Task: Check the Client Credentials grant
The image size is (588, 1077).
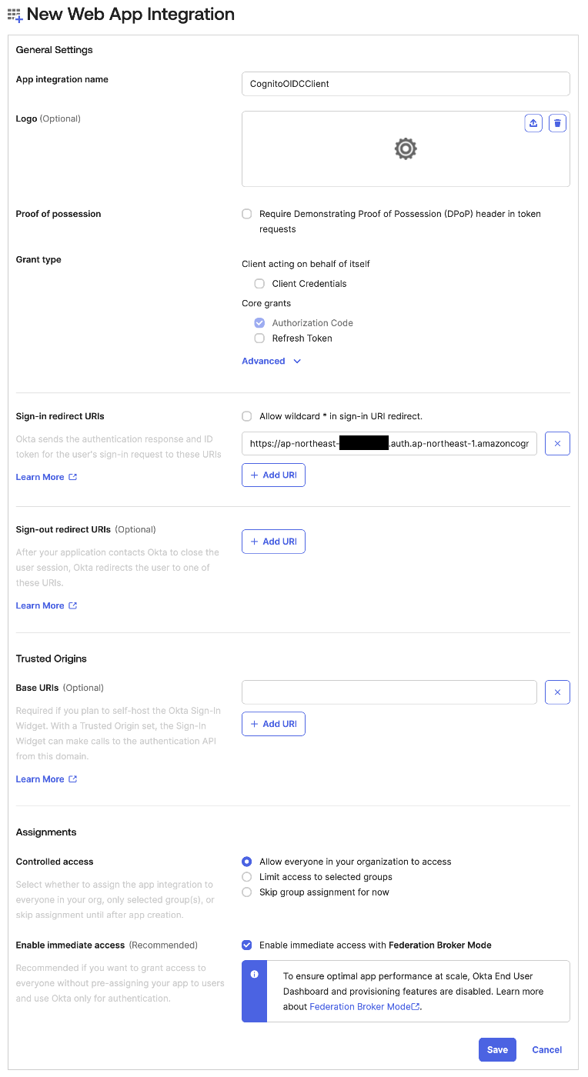Action: 259,284
